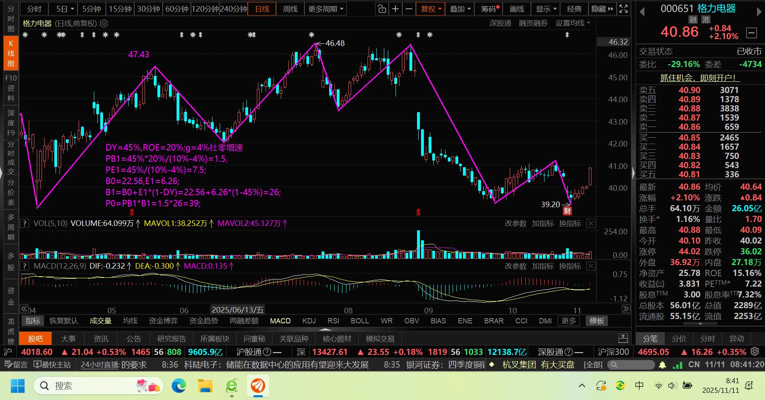Toggle the 成交量 volume indicator
Viewport: 765px width, 400px height.
(100, 321)
